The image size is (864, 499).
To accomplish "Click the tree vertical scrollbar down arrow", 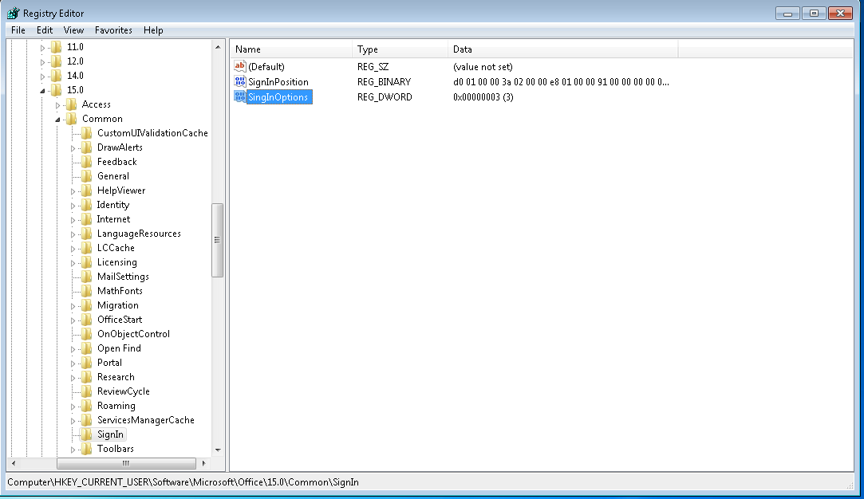I will pos(217,450).
